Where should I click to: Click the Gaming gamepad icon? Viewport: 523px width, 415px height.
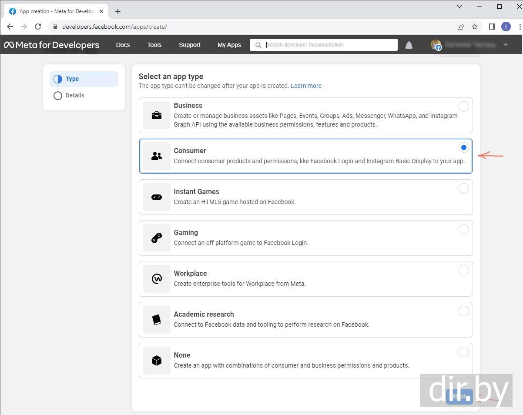click(157, 238)
